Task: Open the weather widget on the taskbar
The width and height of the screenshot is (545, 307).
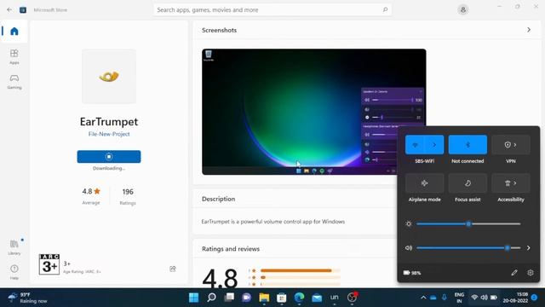Action: pos(28,298)
